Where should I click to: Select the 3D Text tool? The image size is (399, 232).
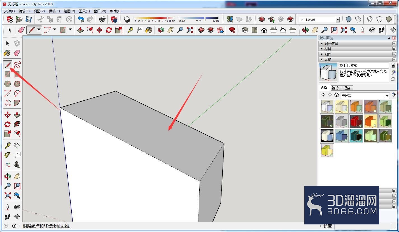coord(17,164)
